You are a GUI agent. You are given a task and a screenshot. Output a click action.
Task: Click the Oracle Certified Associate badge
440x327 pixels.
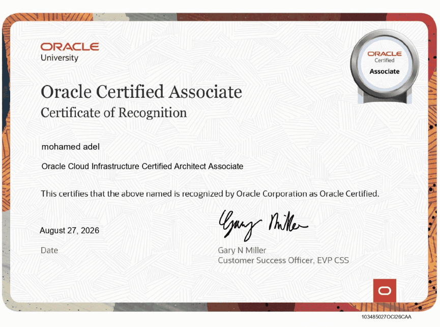click(385, 67)
